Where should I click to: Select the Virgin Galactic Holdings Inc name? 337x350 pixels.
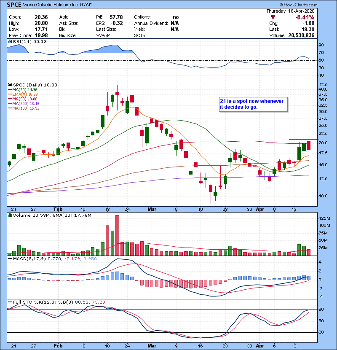coord(51,5)
